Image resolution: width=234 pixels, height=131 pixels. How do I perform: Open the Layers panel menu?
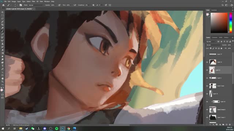(233, 37)
